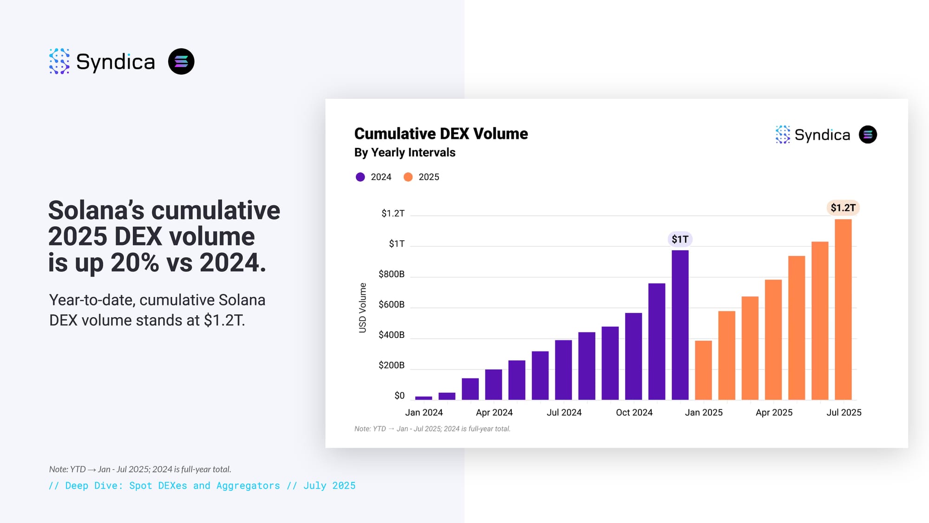The image size is (929, 523).
Task: Click the $1T value label bubble
Action: 680,239
